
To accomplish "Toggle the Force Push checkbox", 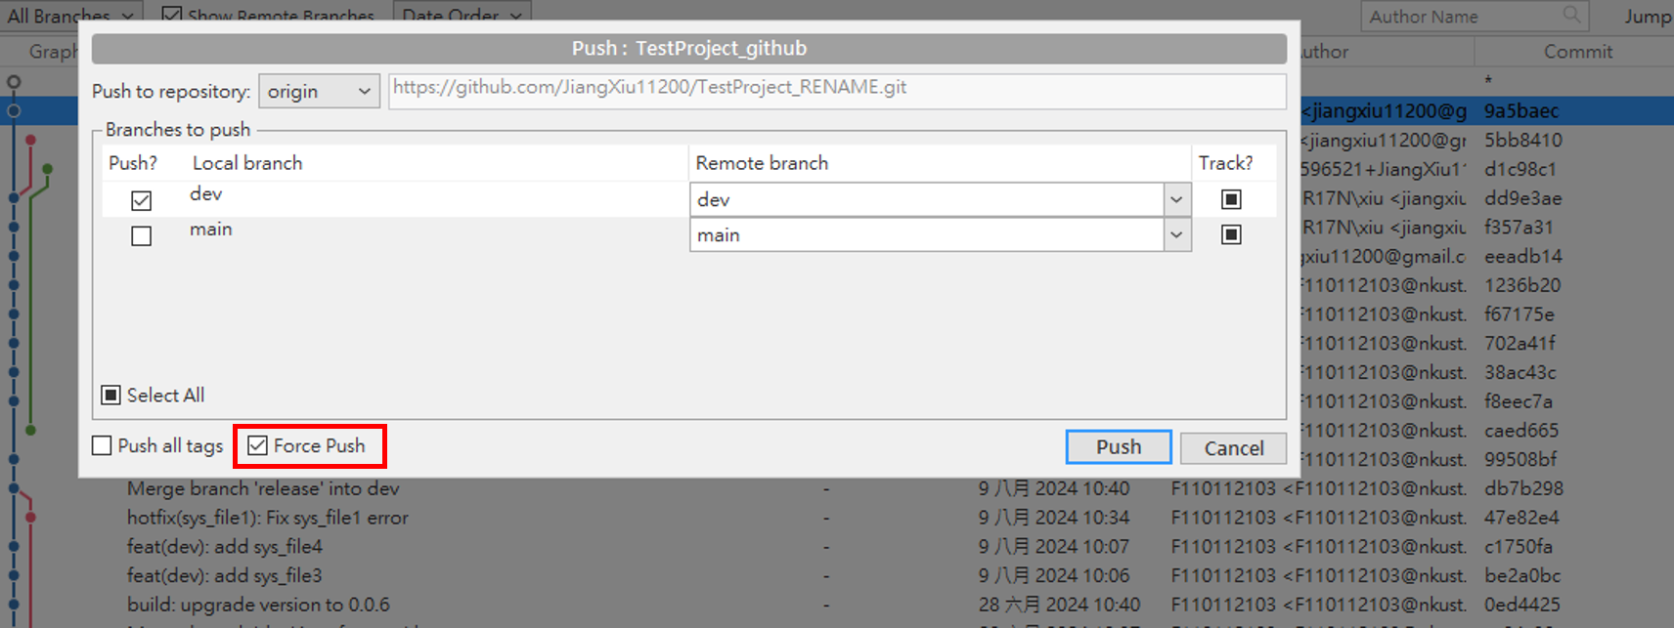I will point(257,445).
